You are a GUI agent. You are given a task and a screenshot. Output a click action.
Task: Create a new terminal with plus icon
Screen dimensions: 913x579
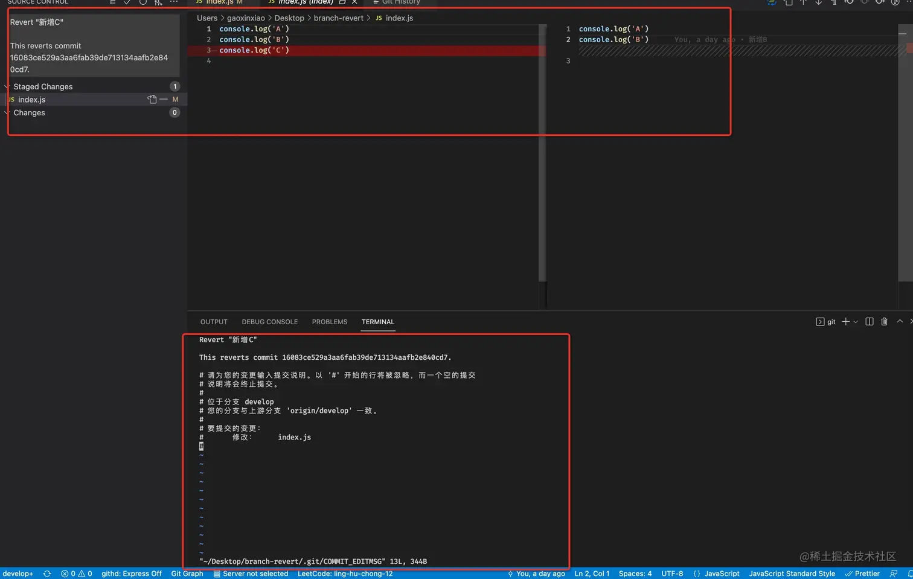[x=846, y=322]
